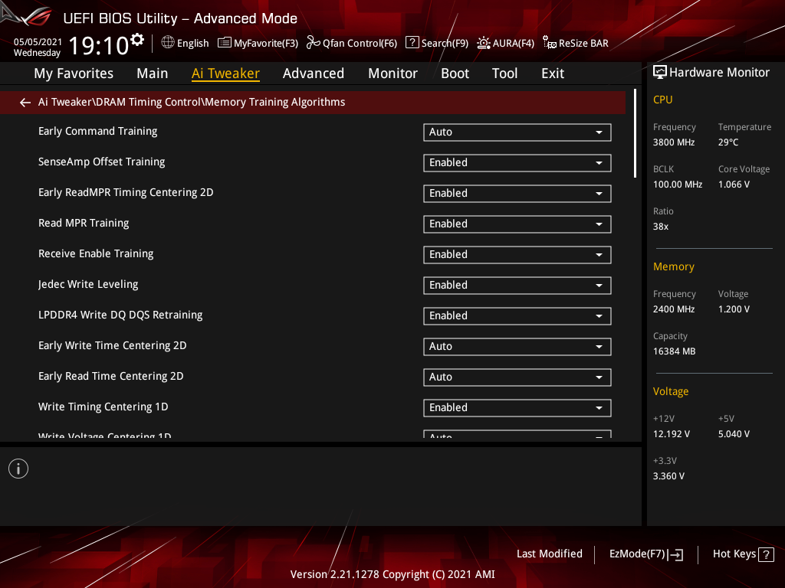The height and width of the screenshot is (588, 785).
Task: Click the Search question mark icon
Action: click(x=412, y=43)
